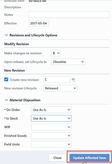Click the 'Upon release, set Lifecycle to' label
112x164 pixels.
click(25, 62)
